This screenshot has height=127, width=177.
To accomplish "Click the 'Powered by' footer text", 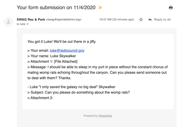I will 91,116.
